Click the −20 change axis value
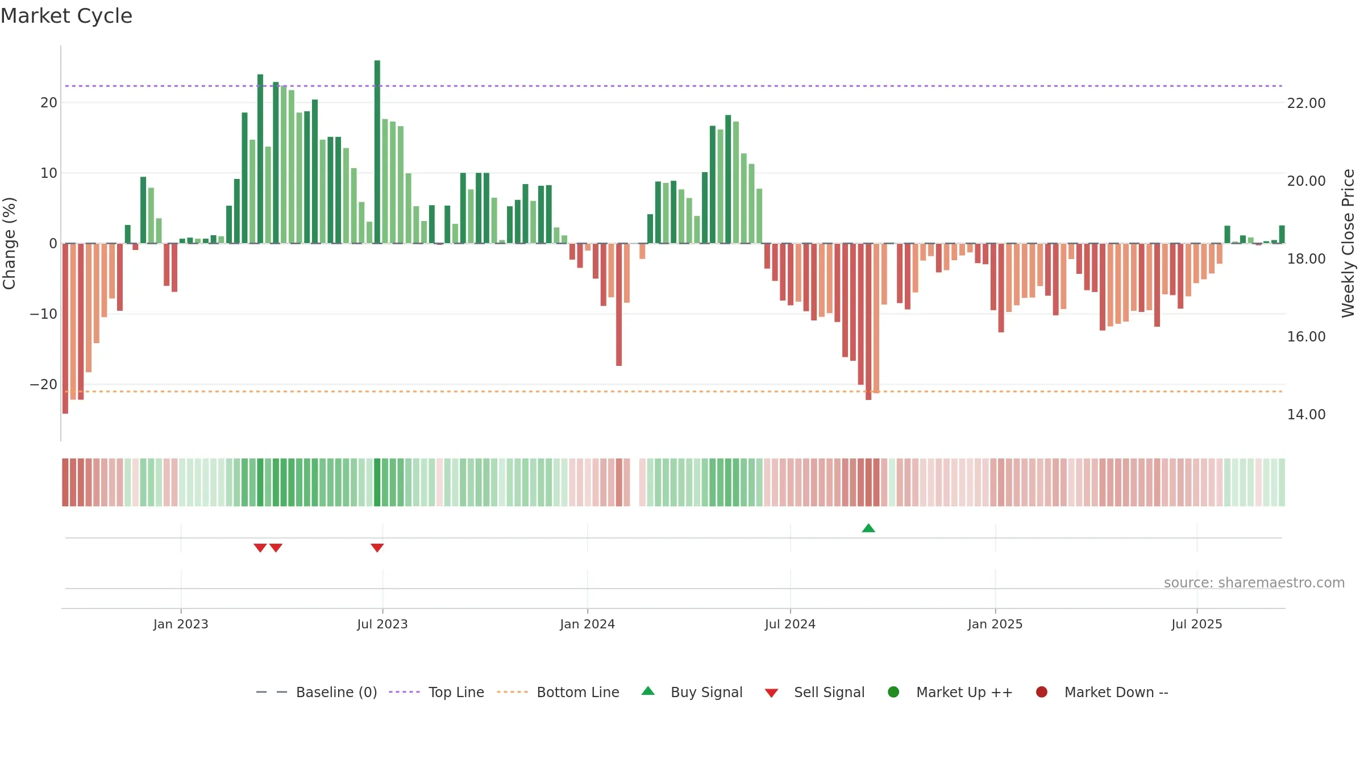The width and height of the screenshot is (1364, 767). [44, 385]
